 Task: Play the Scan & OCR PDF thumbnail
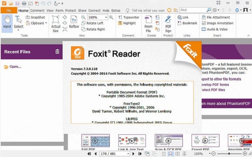click(x=168, y=140)
